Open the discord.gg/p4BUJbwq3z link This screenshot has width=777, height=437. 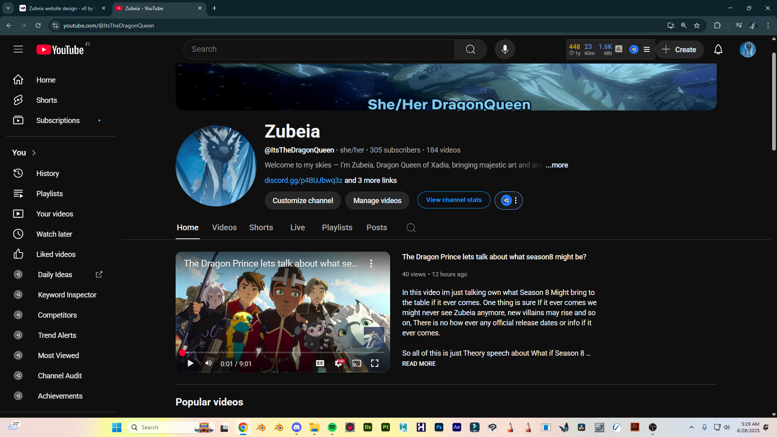(303, 180)
